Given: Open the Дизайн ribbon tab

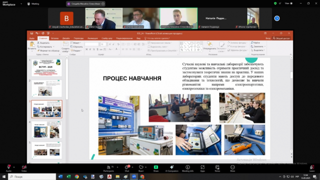Looking at the screenshot, I should (66, 38).
